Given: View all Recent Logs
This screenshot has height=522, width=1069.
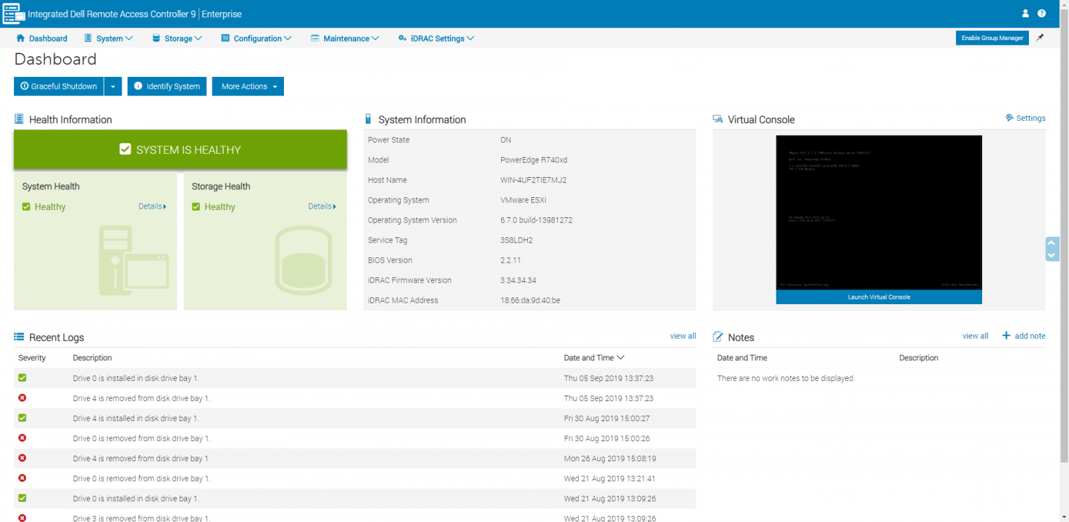Looking at the screenshot, I should tap(683, 336).
